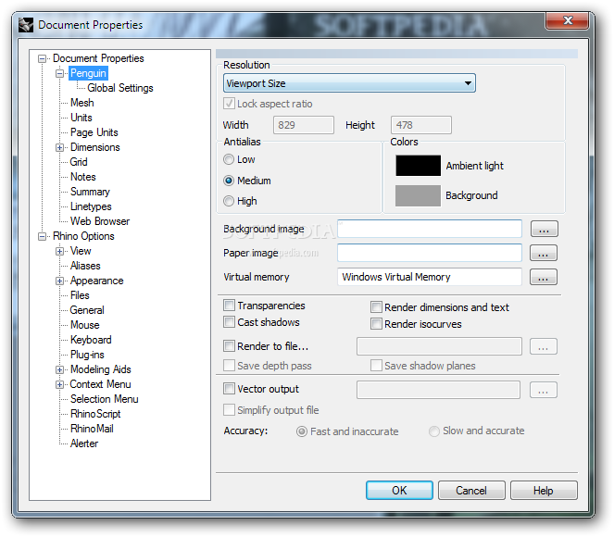Click the Background image text field
This screenshot has height=537, width=614.
point(430,229)
